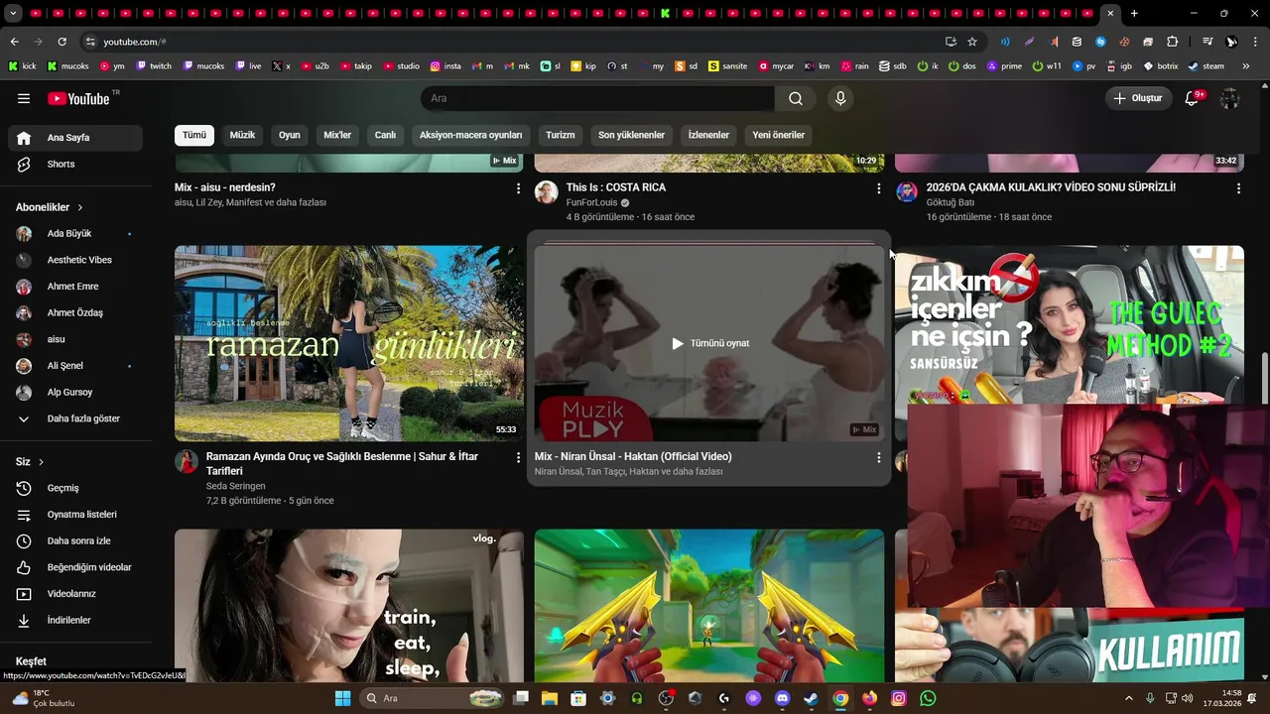Open options for 2026'DA ÇAKMA KULAKLIK video
The width and height of the screenshot is (1270, 714).
1238,188
